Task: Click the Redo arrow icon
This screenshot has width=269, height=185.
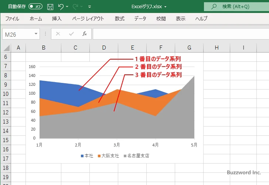Action: coord(76,6)
